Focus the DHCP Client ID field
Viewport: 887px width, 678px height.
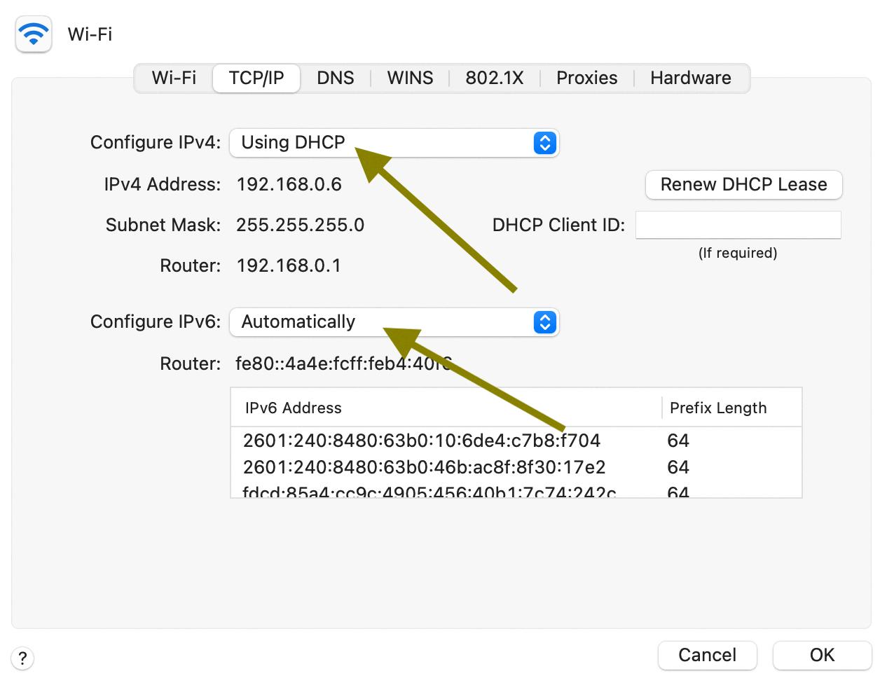coord(738,225)
